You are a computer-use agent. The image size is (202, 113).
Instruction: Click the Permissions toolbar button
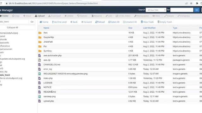coord(141,16)
